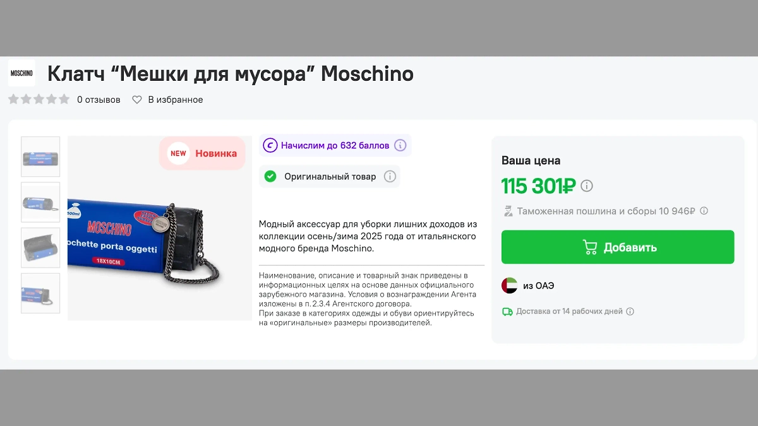The image size is (758, 426).
Task: Click the Moschino brand logo
Action: [21, 73]
